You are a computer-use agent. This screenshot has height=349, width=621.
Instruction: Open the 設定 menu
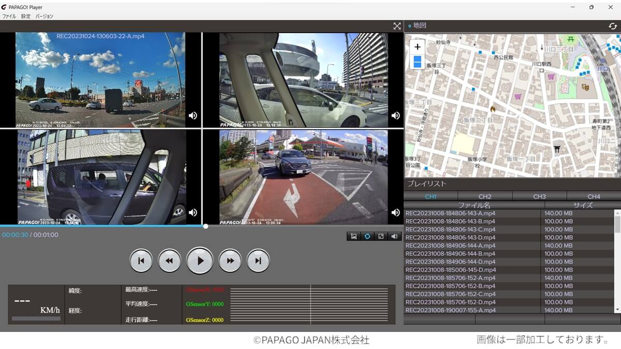(x=26, y=16)
